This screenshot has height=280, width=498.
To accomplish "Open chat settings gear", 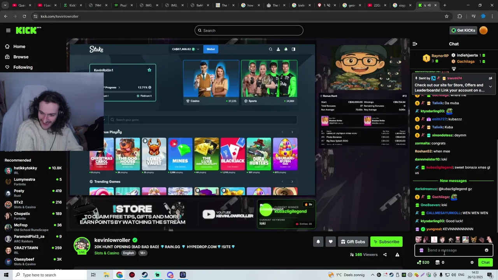I will coord(472,262).
